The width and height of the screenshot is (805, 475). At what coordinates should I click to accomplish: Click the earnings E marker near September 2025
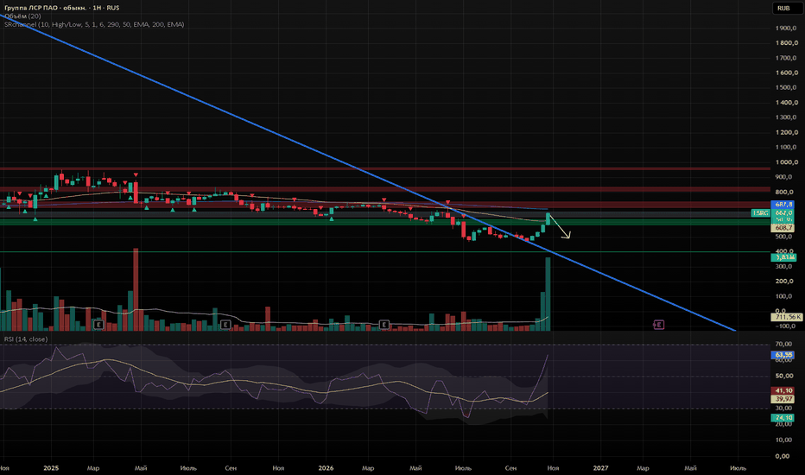pyautogui.click(x=225, y=325)
